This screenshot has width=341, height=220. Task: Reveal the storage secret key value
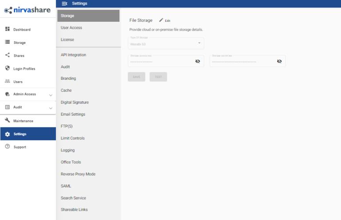[279, 61]
